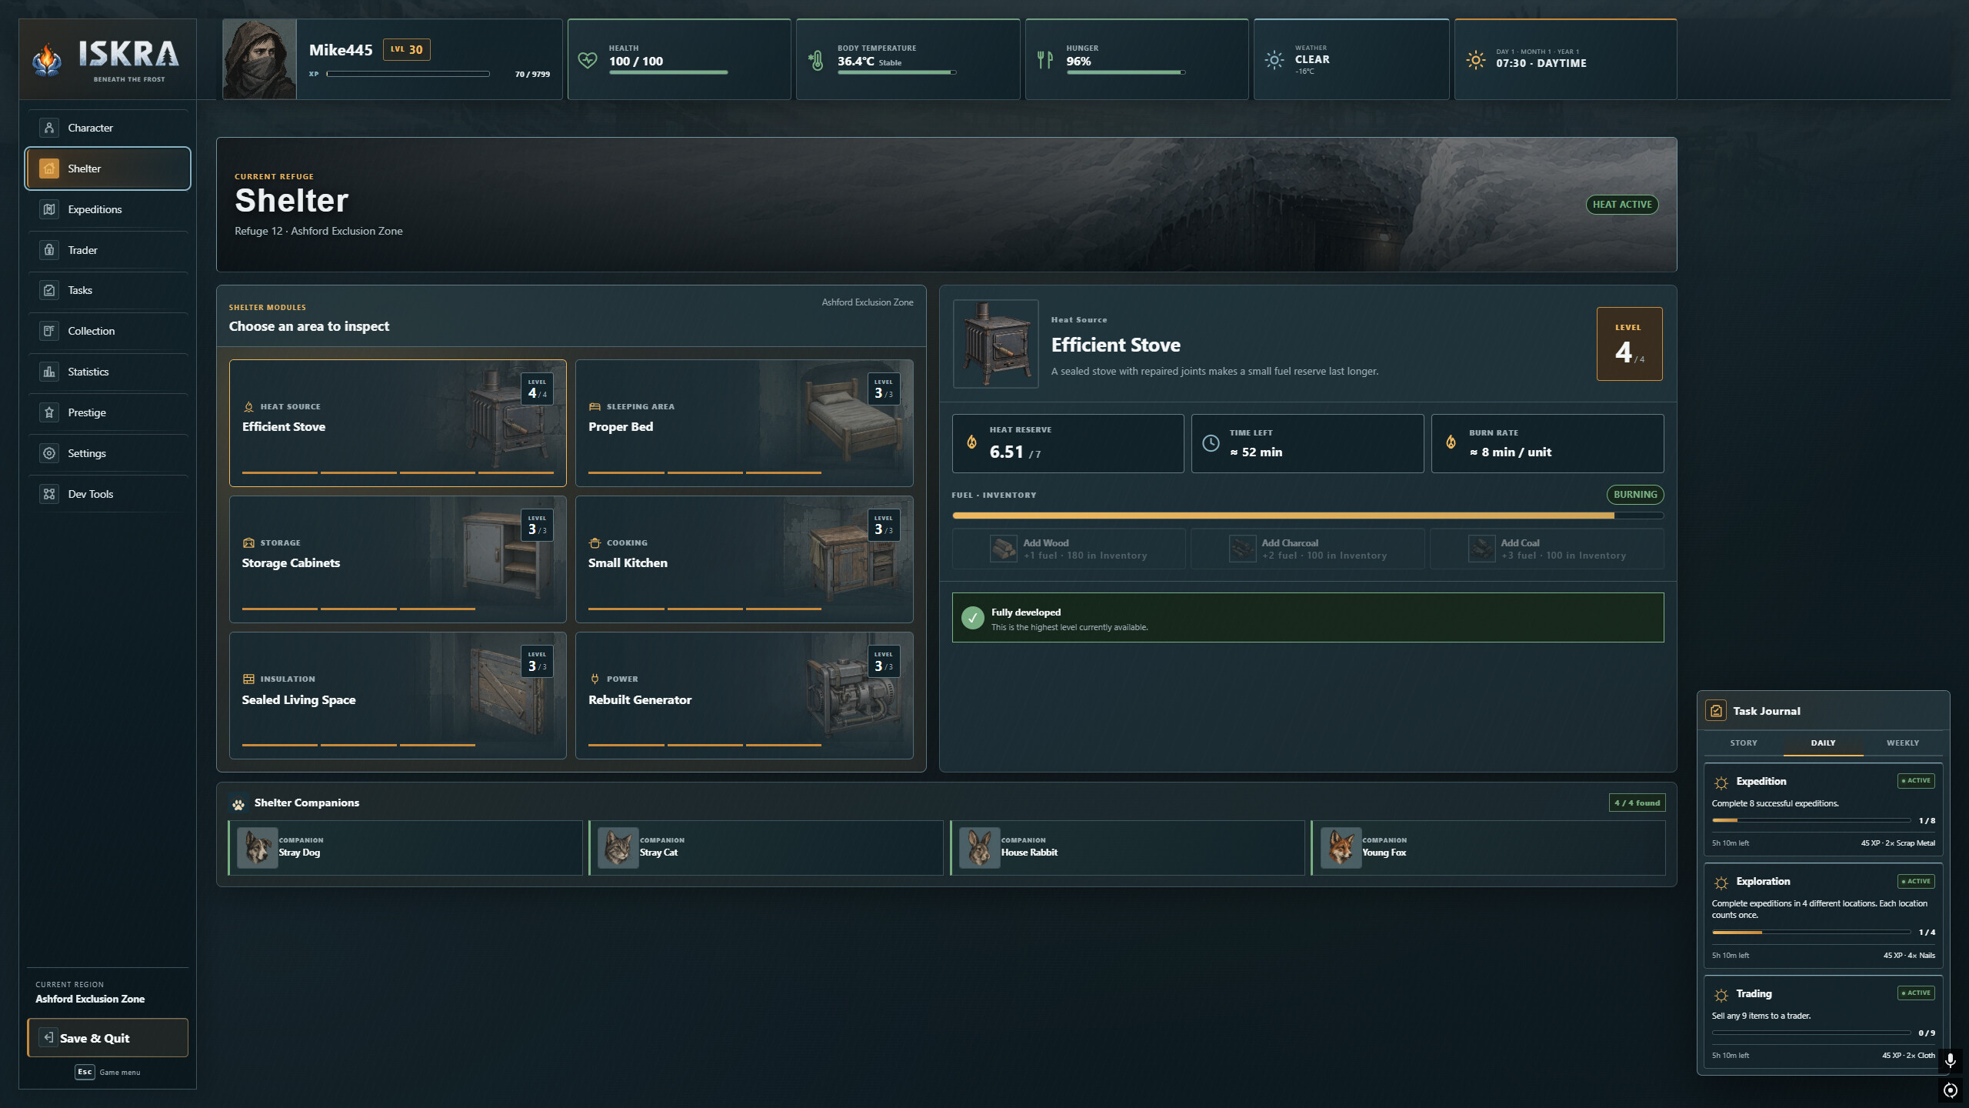Open the Collection menu item
Image resolution: width=1969 pixels, height=1108 pixels.
pos(108,331)
